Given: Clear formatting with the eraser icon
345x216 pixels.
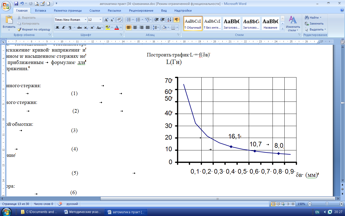Looking at the screenshot, I should click(119, 20).
